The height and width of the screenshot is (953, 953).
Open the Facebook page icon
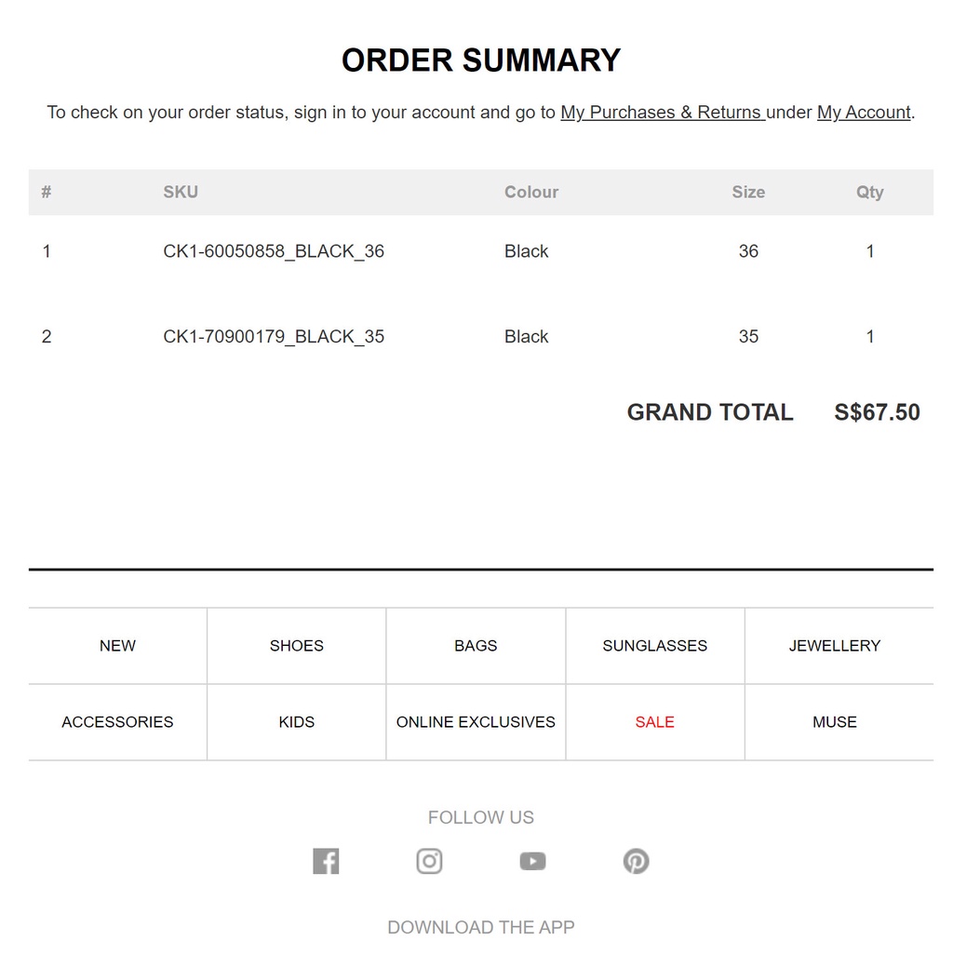point(326,861)
